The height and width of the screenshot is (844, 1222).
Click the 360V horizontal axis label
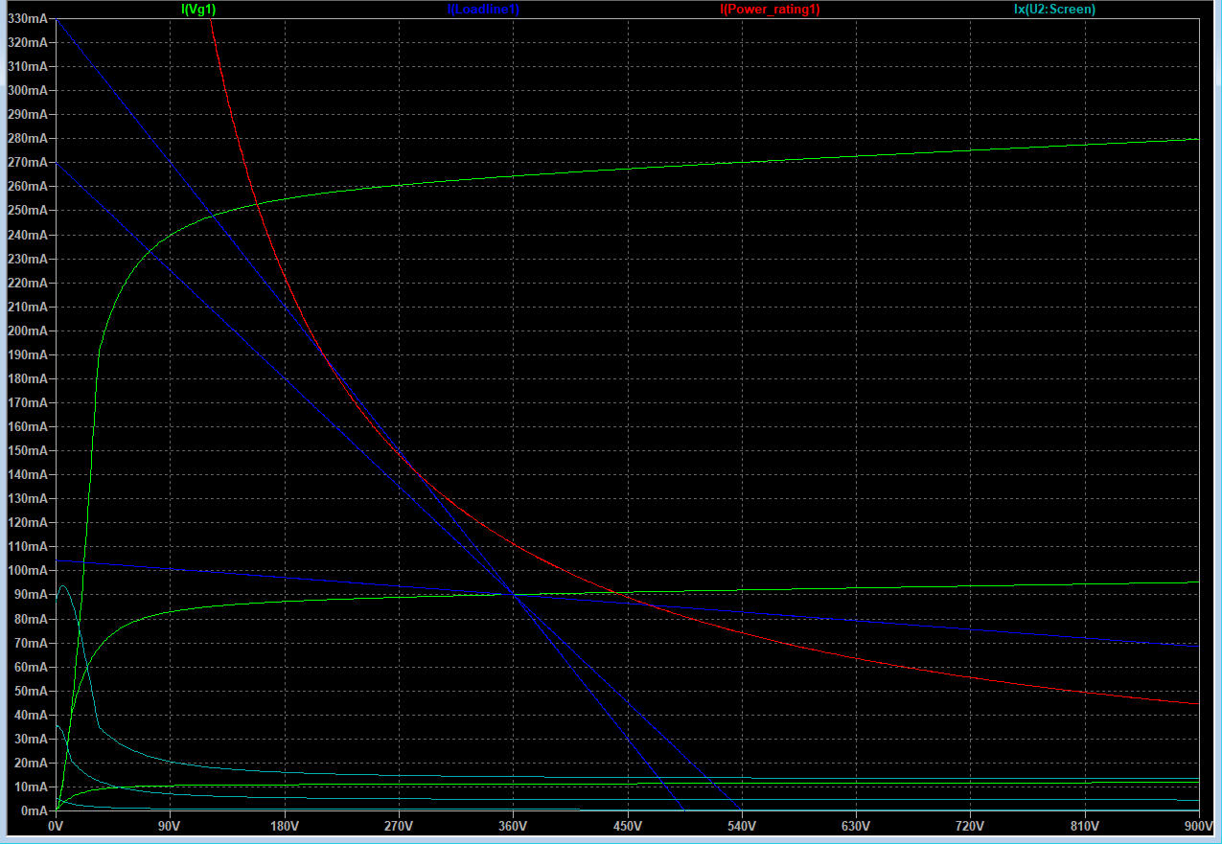coord(513,825)
